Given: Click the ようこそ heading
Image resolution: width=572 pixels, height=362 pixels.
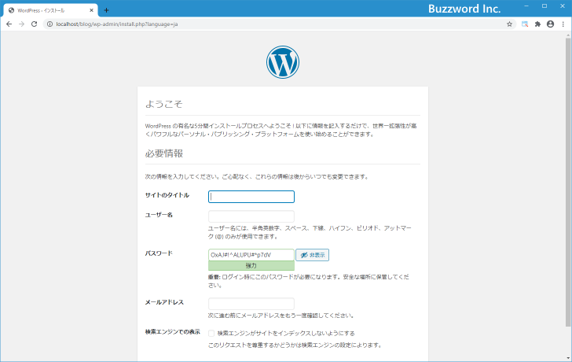Looking at the screenshot, I should (x=163, y=104).
